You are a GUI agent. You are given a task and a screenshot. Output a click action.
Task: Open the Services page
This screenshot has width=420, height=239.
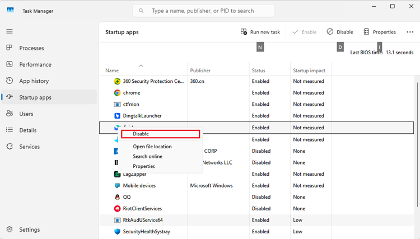pyautogui.click(x=29, y=147)
